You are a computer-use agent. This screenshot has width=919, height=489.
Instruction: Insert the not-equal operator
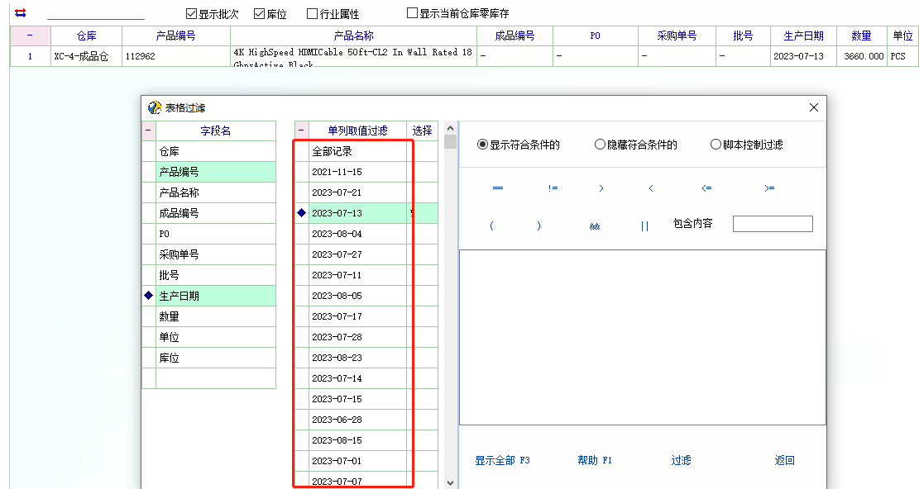tap(553, 188)
